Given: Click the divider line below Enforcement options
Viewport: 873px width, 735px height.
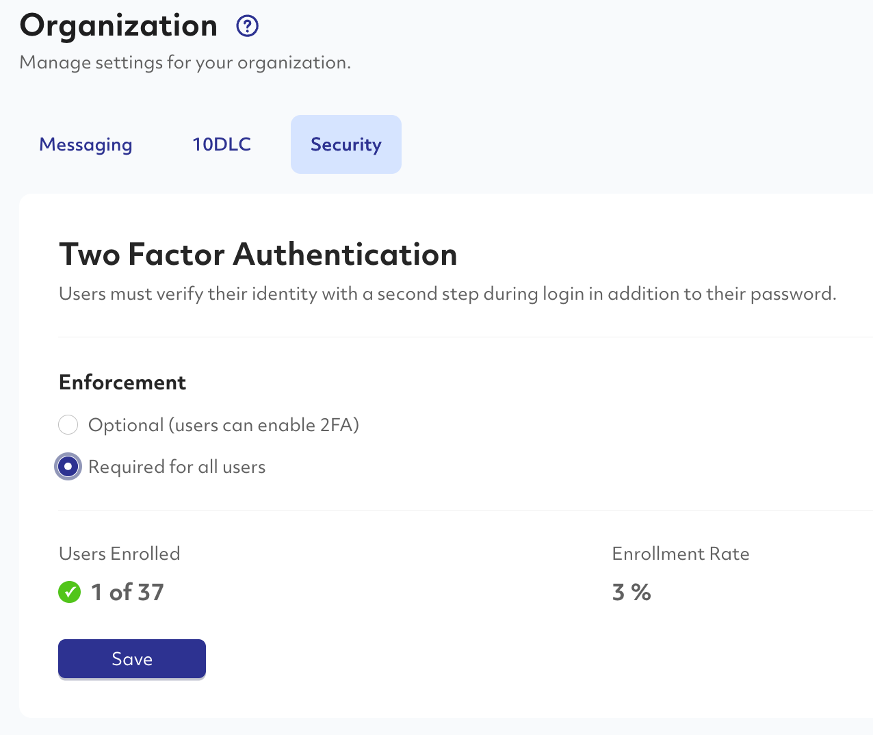Looking at the screenshot, I should coord(465,510).
